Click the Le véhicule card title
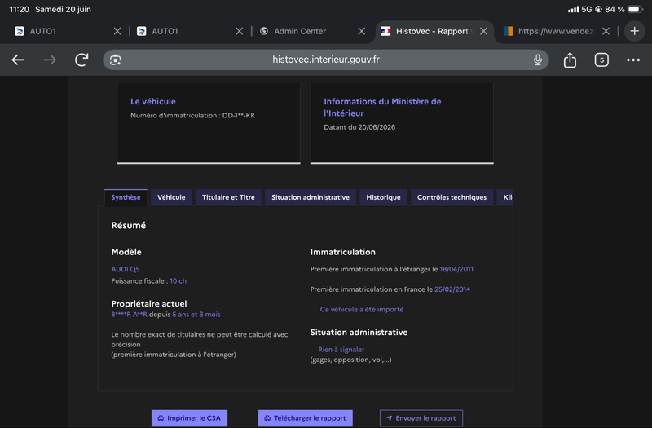The width and height of the screenshot is (652, 428). pos(153,101)
